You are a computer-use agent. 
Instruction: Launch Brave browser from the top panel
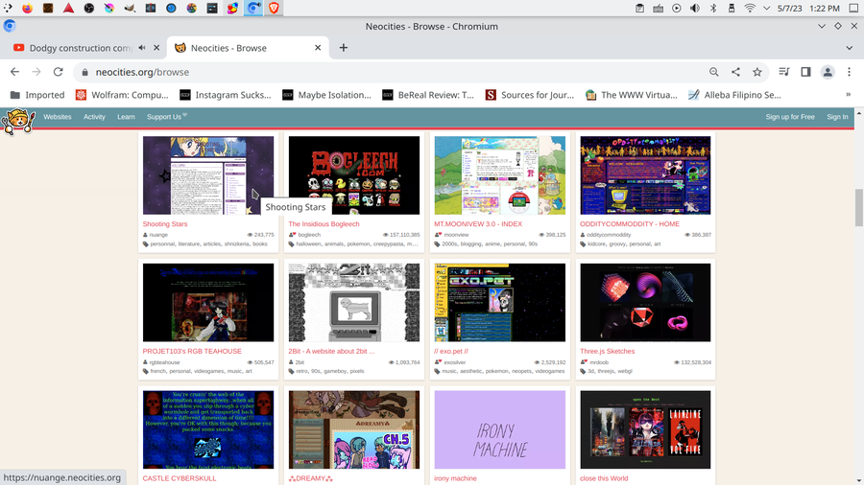pos(275,8)
